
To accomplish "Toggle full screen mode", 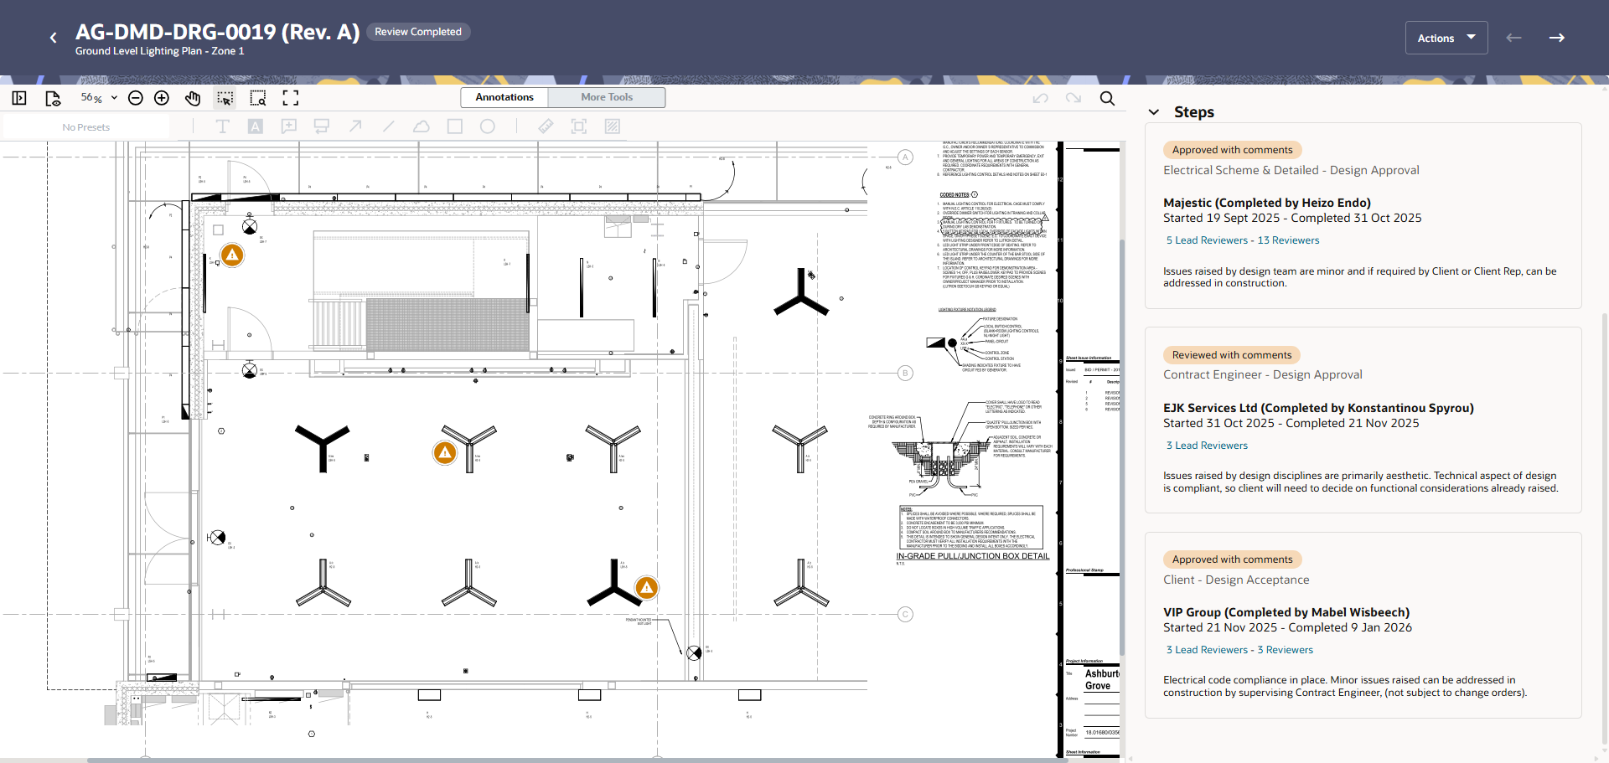I will pos(290,98).
